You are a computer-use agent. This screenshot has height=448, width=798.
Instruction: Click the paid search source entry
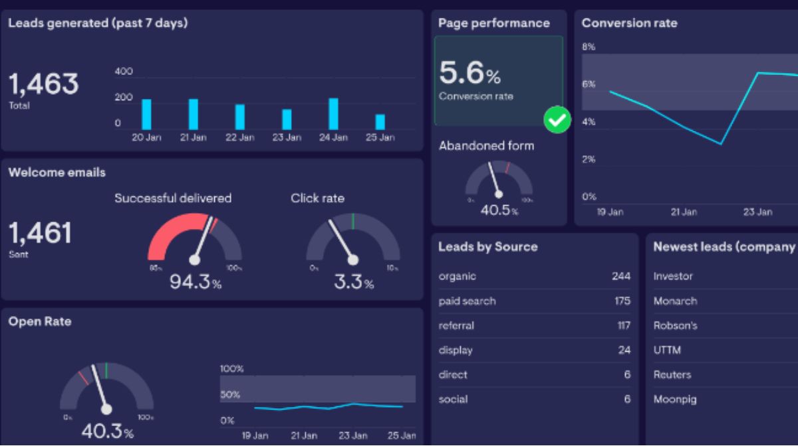coord(467,301)
